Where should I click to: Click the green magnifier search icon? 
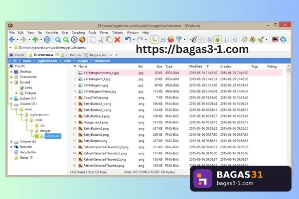(66, 40)
